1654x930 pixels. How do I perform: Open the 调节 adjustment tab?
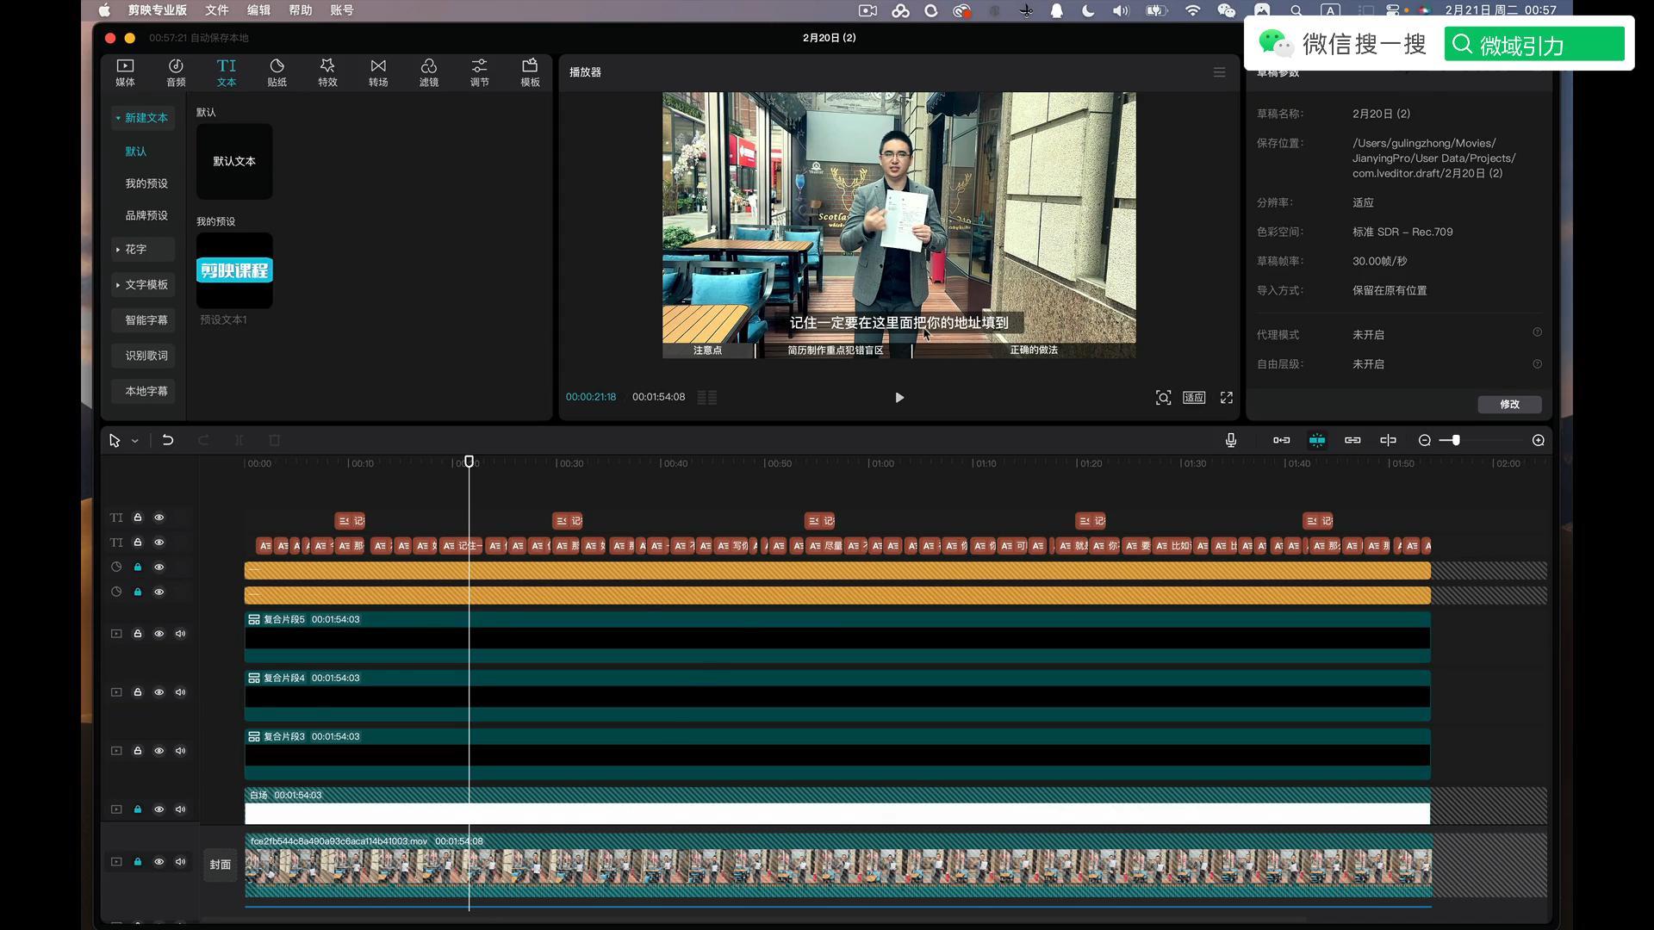pyautogui.click(x=480, y=73)
